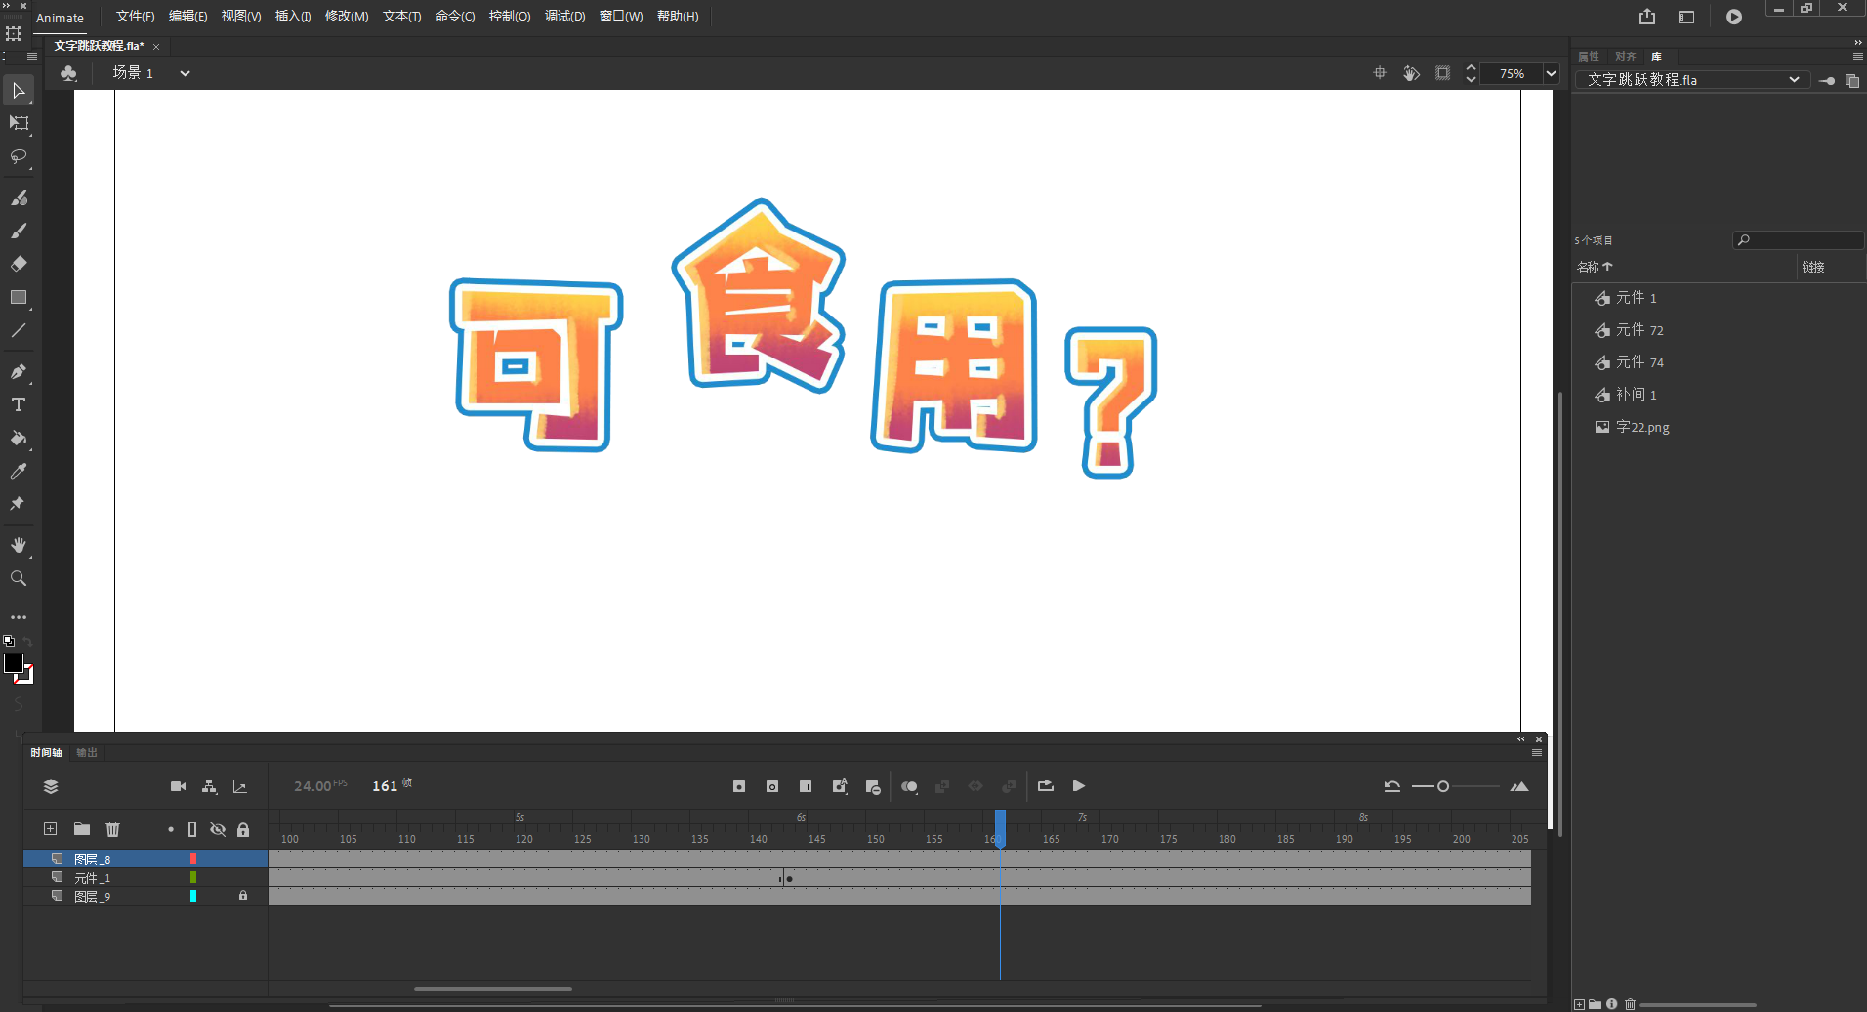1867x1012 pixels.
Task: Select the Pen tool
Action: tap(19, 372)
